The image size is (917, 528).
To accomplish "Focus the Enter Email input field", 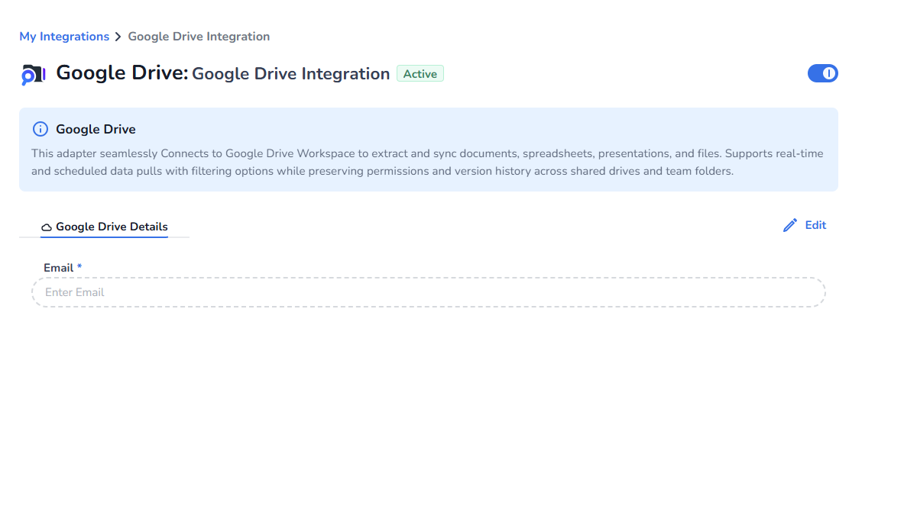I will 428,292.
